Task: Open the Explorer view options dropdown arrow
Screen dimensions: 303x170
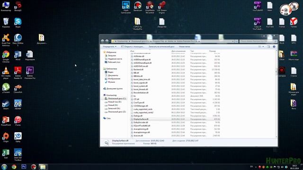Action: click(263, 47)
